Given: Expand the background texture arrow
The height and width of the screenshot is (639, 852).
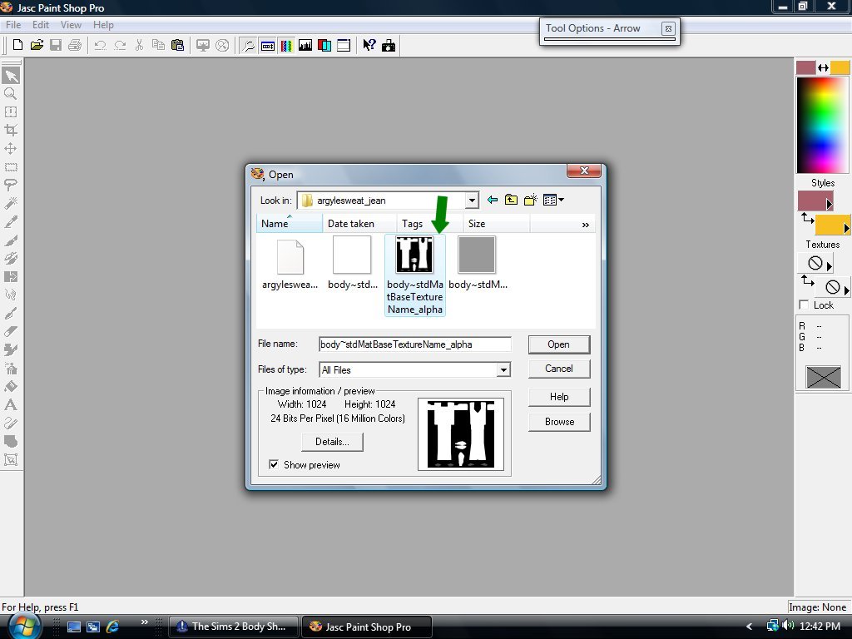Looking at the screenshot, I should pyautogui.click(x=846, y=290).
